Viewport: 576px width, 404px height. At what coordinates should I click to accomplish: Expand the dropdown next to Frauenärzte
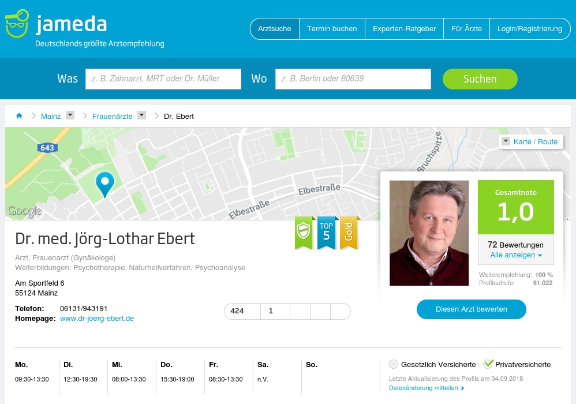(141, 115)
